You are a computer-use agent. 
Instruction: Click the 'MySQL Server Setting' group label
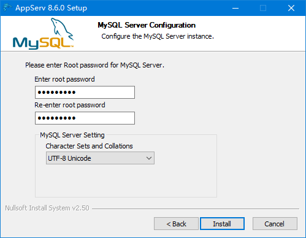(72, 135)
